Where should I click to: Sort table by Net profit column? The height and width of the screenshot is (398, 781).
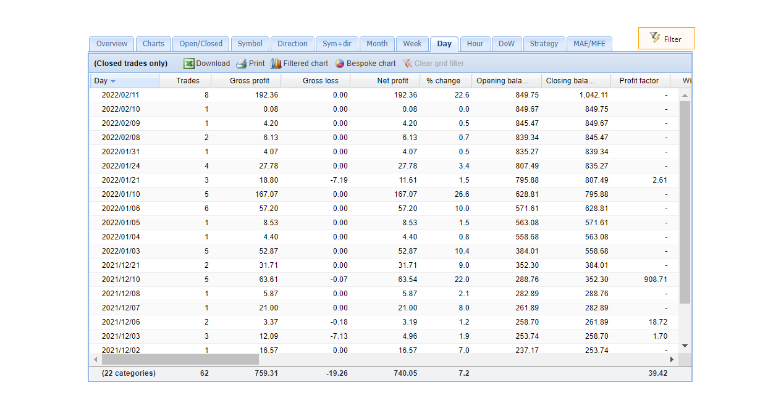click(x=392, y=80)
